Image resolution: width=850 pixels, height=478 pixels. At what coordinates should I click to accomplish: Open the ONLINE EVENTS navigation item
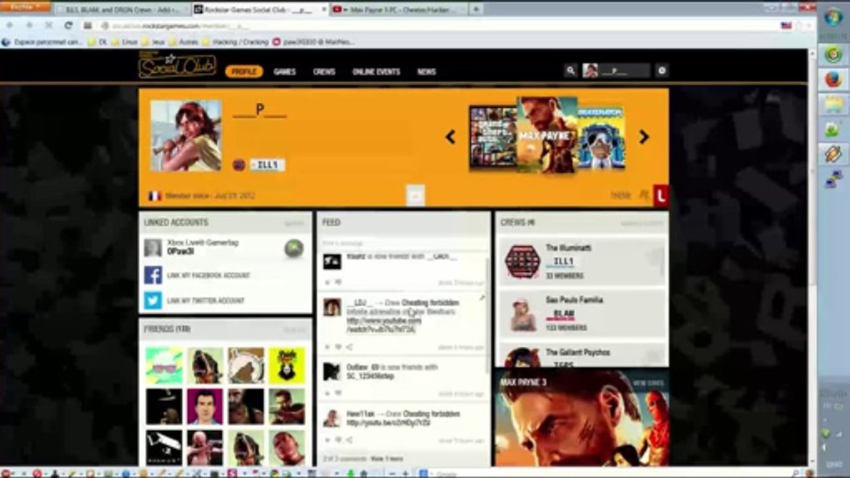376,72
